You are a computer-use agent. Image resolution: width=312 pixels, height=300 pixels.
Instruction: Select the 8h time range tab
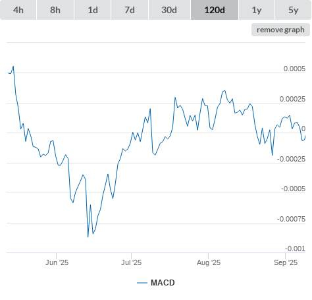coord(55,10)
